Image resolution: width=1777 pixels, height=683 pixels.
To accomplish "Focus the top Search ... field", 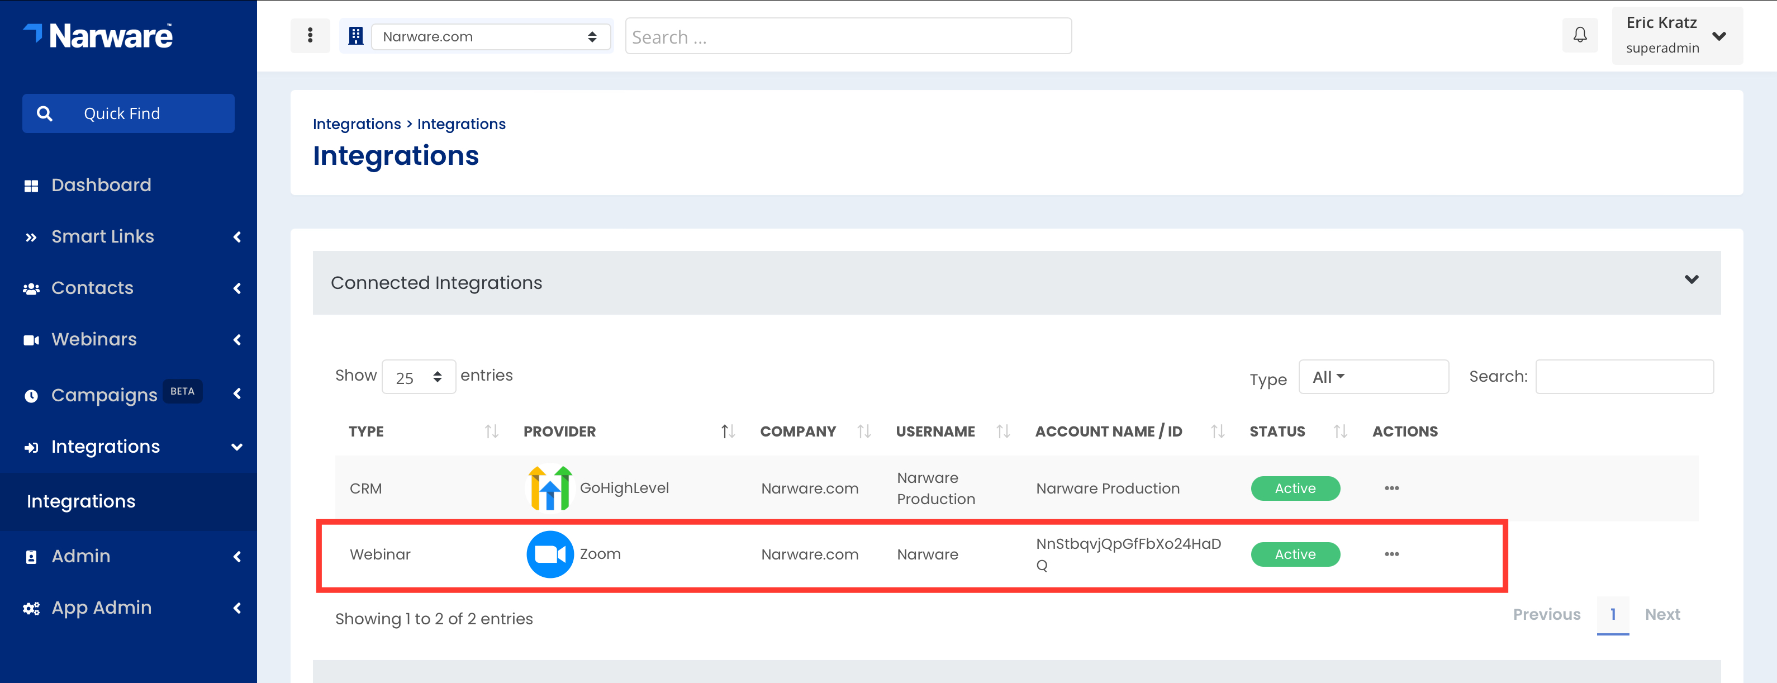I will [848, 36].
